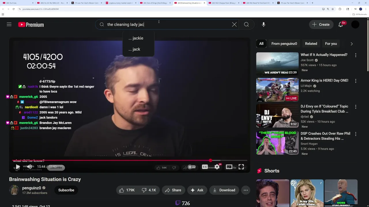The height and width of the screenshot is (207, 369).
Task: Click the Twitch 726 viewer badge
Action: pos(183,203)
